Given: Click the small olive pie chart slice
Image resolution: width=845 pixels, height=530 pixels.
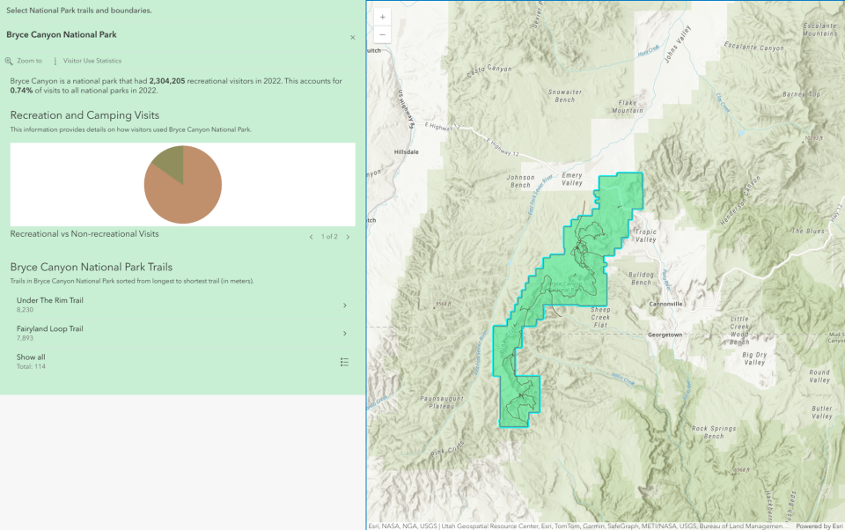Looking at the screenshot, I should pos(169,161).
